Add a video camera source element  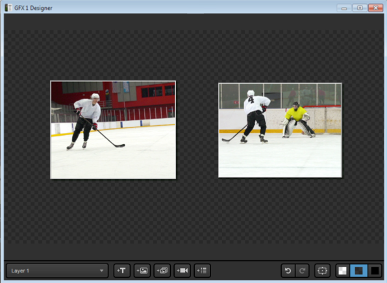182,271
